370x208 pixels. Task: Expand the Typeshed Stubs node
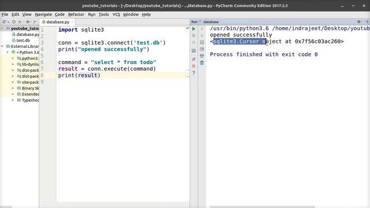13,100
